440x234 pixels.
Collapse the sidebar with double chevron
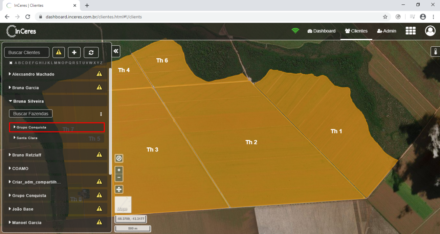[116, 51]
